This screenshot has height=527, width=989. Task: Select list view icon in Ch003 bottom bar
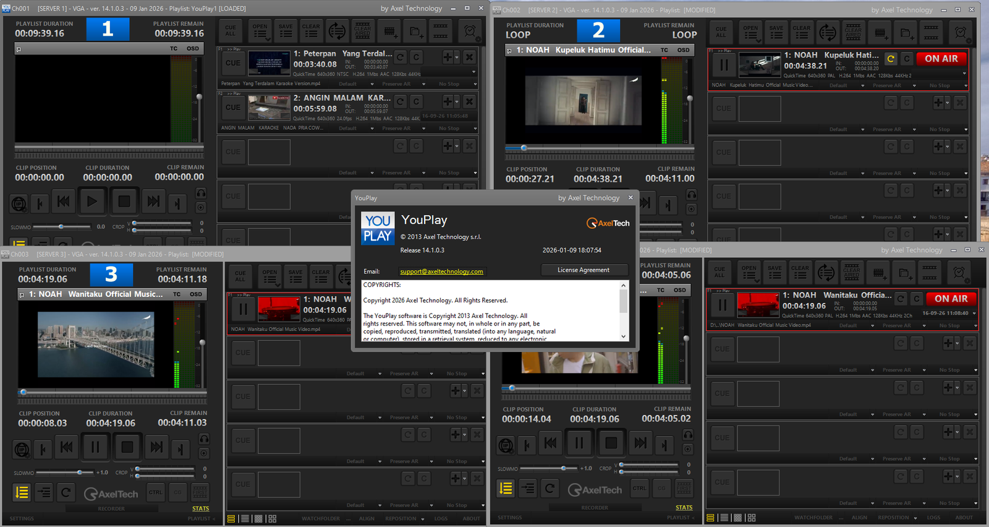coord(245,518)
